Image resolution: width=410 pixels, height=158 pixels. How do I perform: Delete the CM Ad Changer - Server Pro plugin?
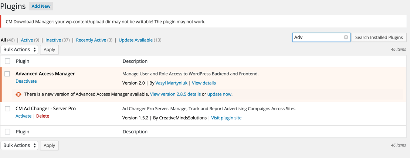pyautogui.click(x=43, y=116)
